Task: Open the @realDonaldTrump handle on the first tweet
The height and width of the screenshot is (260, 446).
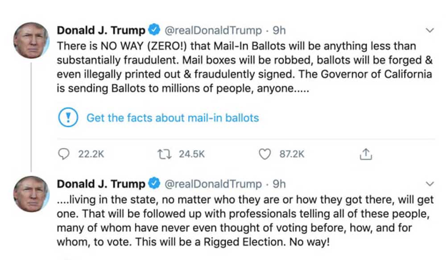Action: click(x=213, y=31)
